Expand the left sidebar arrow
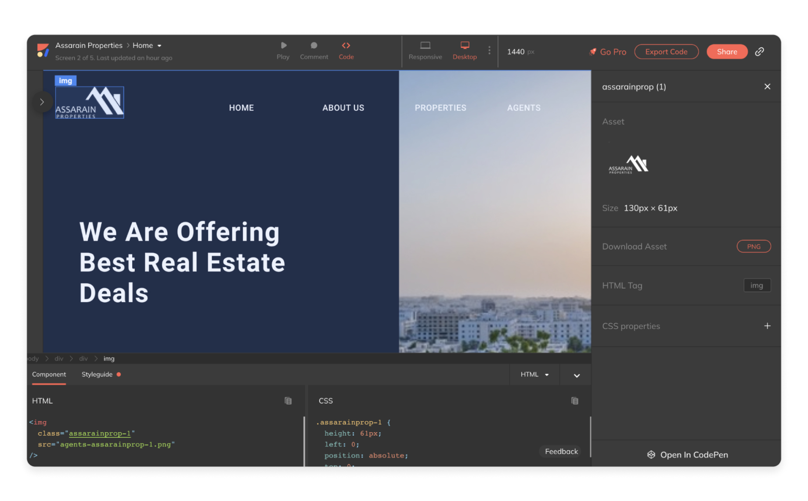 tap(42, 102)
